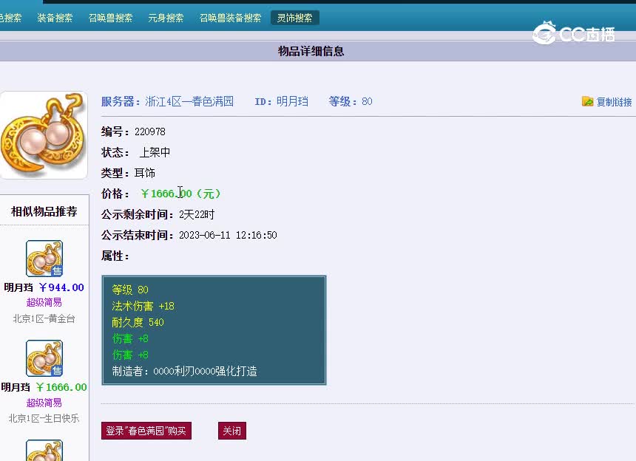The height and width of the screenshot is (461, 636).
Task: Click 等级 80 in attribute box
Action: pos(130,290)
